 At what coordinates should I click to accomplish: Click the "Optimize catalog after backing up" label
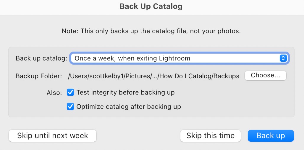129,106
